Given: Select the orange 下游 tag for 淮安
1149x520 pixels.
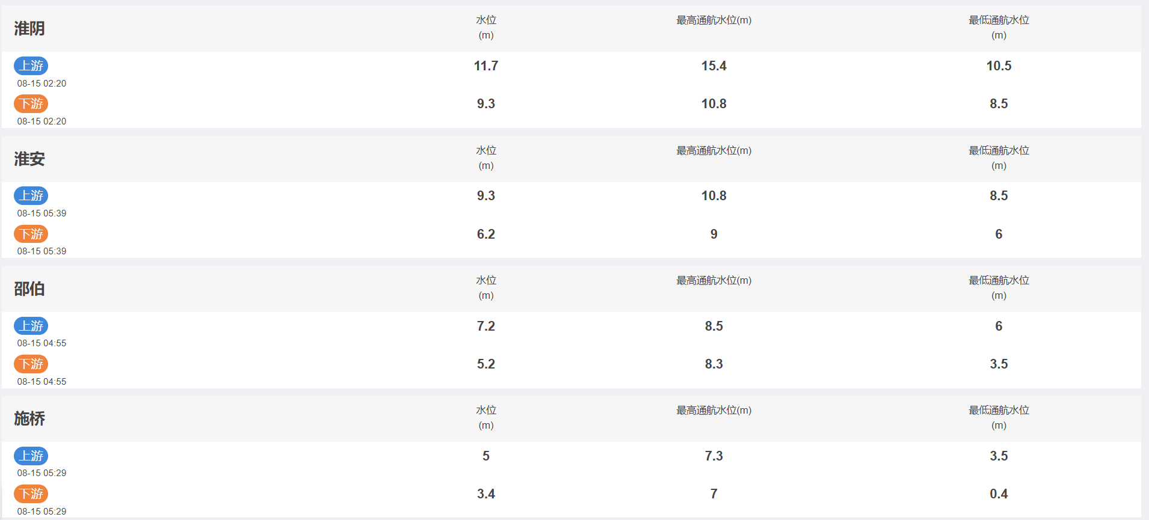Looking at the screenshot, I should [31, 234].
